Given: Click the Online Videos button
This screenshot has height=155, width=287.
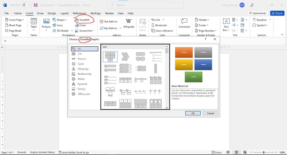Looking at the screenshot, I should [142, 25].
